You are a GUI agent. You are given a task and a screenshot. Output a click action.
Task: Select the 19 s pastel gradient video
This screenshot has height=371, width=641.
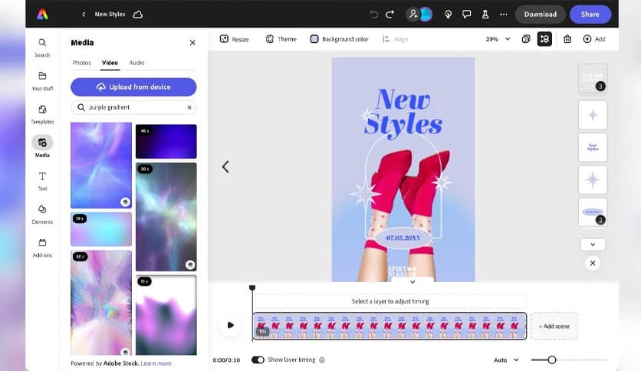(x=101, y=229)
